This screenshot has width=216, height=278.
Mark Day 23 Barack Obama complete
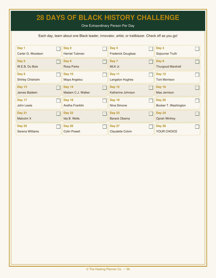point(151,114)
